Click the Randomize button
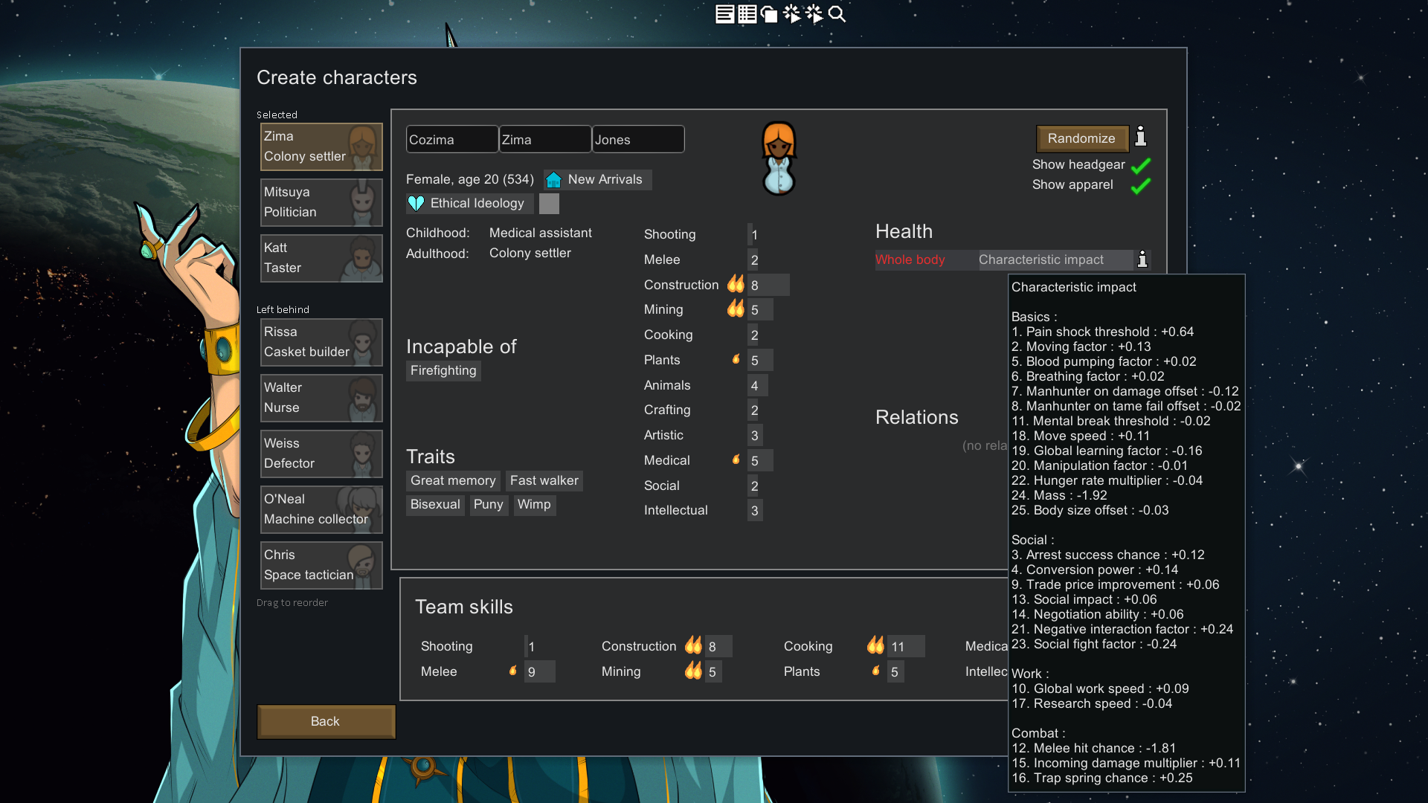Screen dimensions: 1428x803 click(1081, 138)
